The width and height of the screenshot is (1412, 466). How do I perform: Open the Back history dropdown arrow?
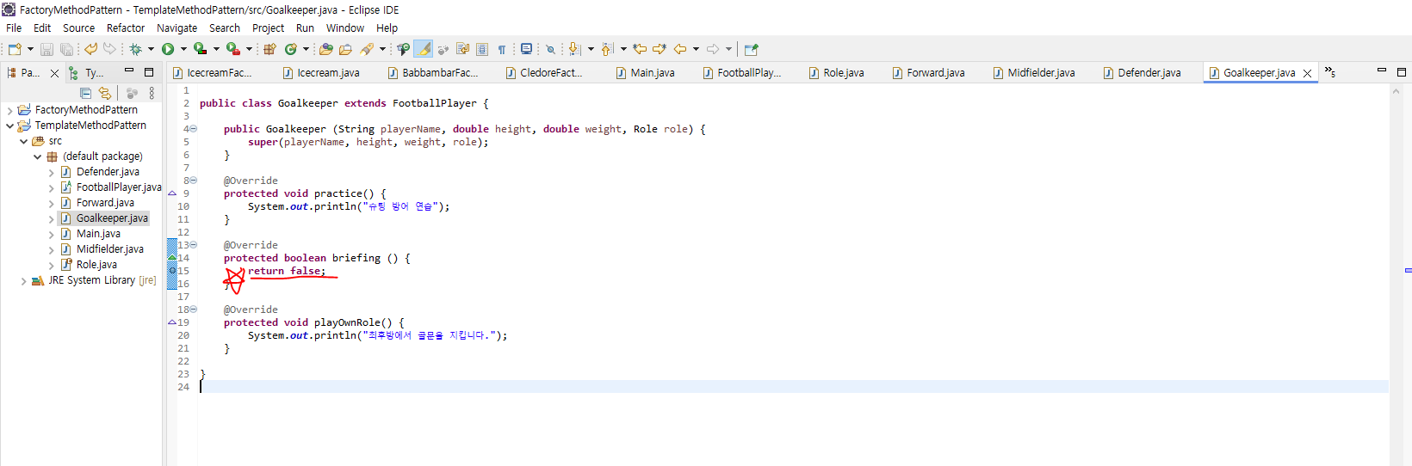pyautogui.click(x=696, y=49)
